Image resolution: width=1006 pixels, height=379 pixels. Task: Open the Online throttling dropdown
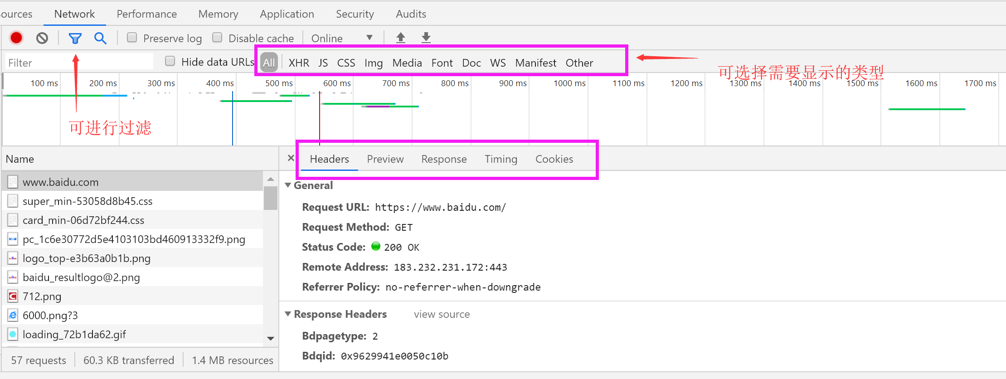342,39
